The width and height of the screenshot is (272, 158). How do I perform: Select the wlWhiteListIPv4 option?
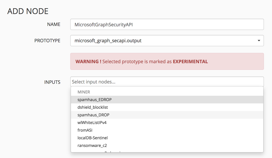point(92,122)
